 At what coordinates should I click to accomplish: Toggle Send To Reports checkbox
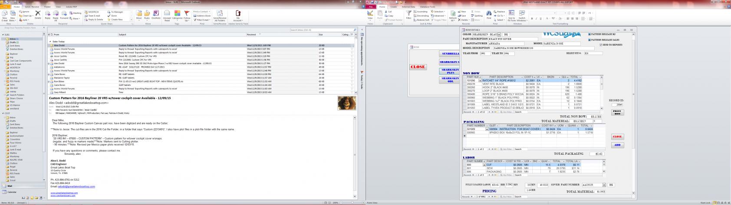[x=601, y=45]
